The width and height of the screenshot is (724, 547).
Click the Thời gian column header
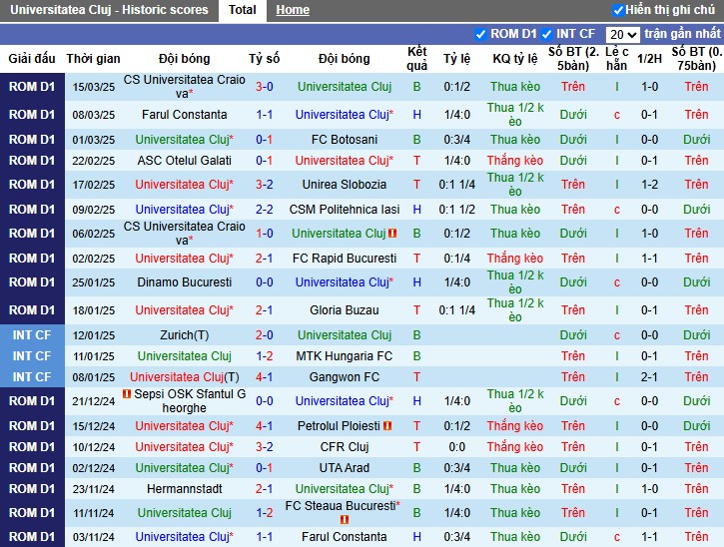coord(93,59)
